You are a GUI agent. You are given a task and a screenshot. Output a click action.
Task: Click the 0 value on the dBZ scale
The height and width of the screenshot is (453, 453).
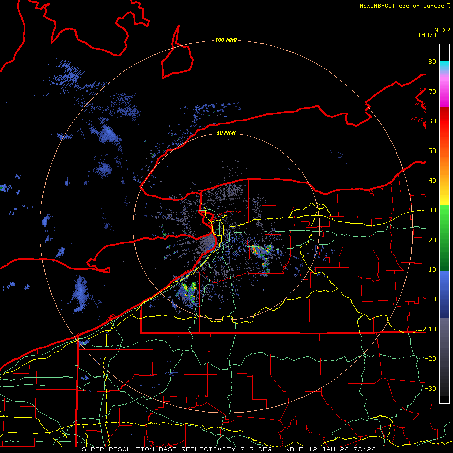(x=434, y=299)
